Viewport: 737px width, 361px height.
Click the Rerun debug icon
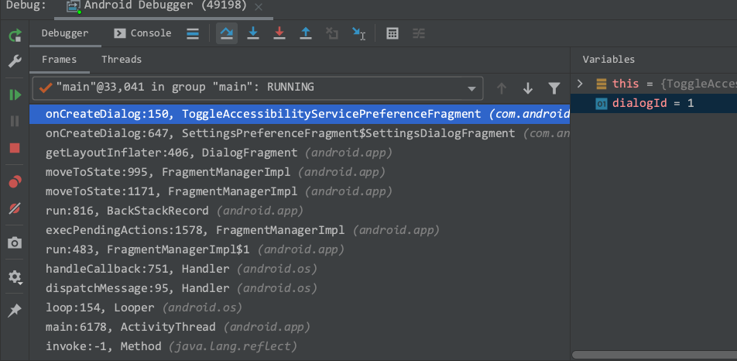15,36
